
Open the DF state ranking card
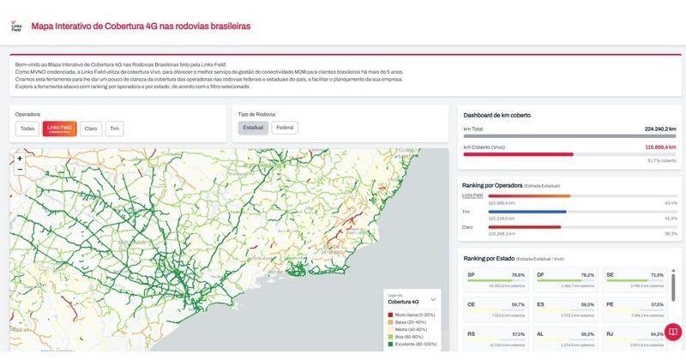(566, 280)
